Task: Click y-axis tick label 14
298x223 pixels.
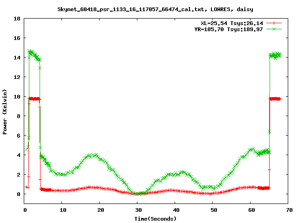Action: [17, 58]
